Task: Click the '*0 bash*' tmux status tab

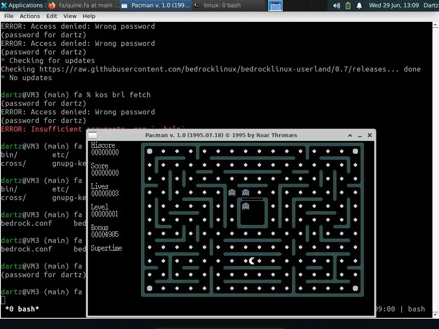Action: point(22,309)
